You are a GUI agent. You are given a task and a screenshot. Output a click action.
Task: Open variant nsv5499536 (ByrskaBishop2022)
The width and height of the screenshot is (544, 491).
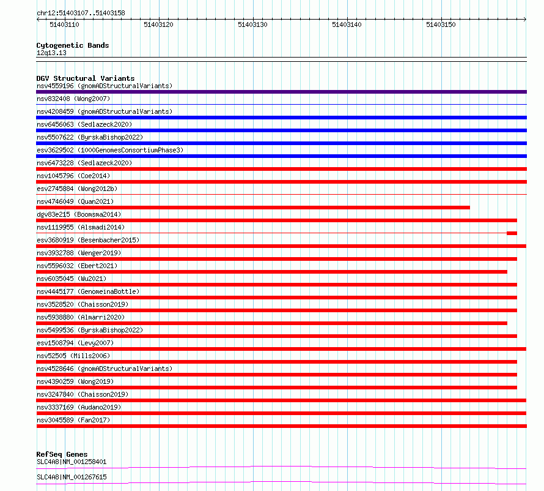(90, 330)
